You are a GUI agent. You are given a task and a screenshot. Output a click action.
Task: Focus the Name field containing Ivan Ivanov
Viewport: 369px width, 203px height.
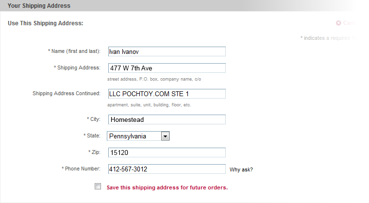[x=166, y=51]
